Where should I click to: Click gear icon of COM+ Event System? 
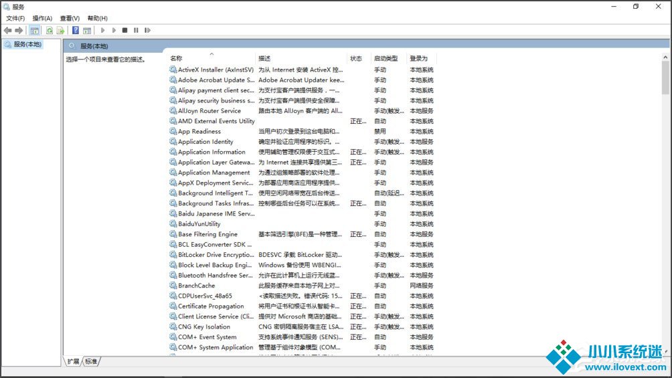point(173,337)
